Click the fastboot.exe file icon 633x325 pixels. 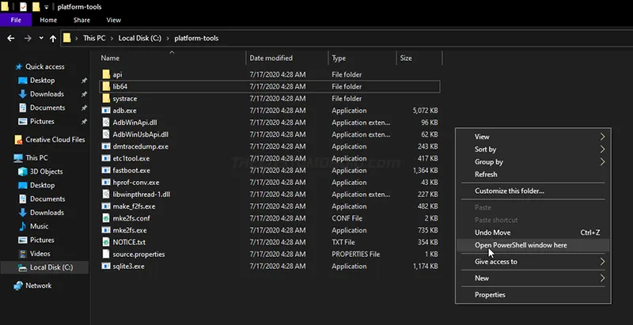pyautogui.click(x=106, y=171)
